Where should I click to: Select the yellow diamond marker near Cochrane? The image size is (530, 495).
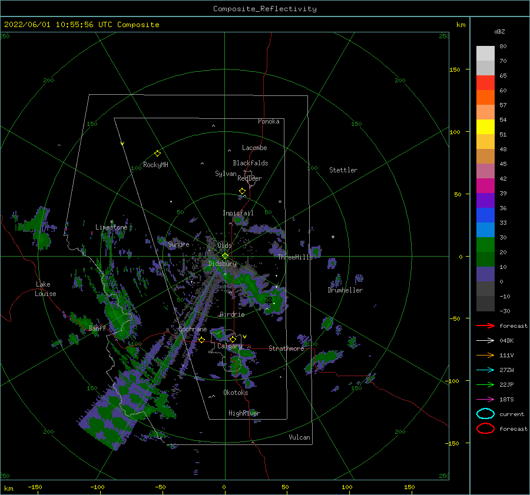pos(201,340)
